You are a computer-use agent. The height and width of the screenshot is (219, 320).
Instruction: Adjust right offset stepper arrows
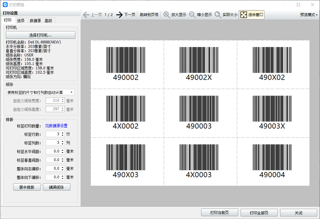pyautogui.click(x=63, y=168)
